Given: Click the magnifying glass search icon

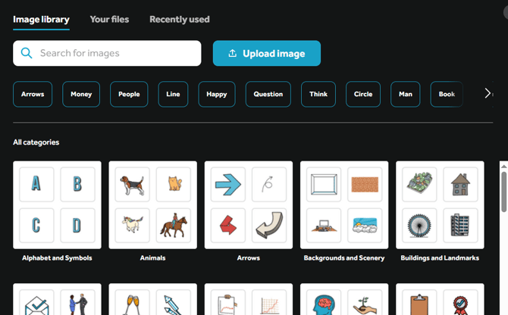Looking at the screenshot, I should (27, 53).
